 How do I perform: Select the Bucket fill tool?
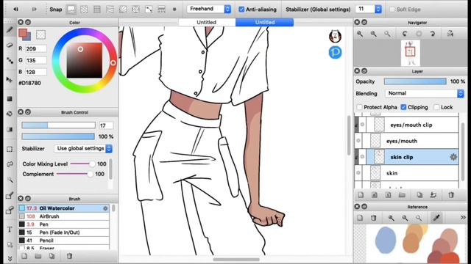[10, 114]
